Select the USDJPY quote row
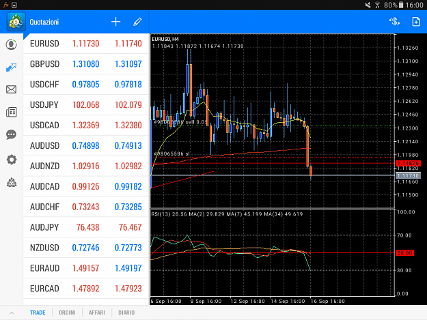The image size is (427, 320). click(x=86, y=104)
